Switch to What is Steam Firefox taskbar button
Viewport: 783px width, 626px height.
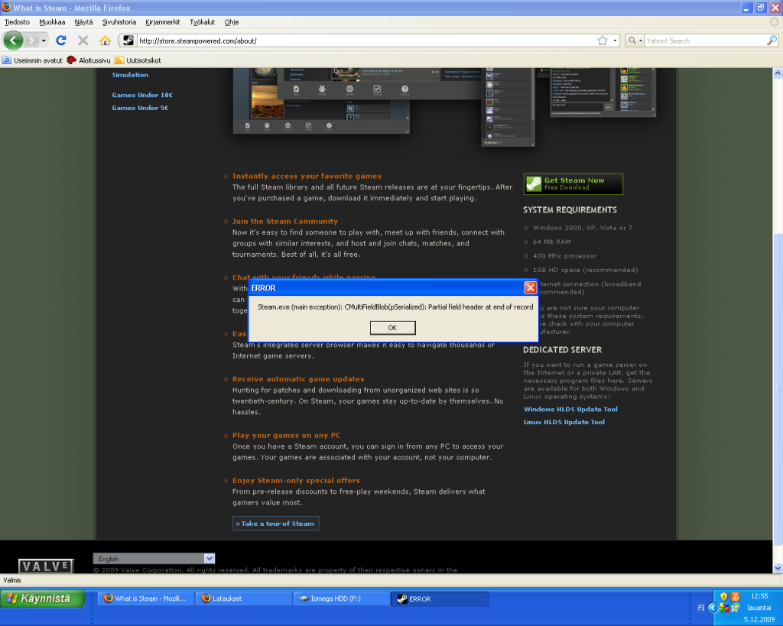(145, 598)
